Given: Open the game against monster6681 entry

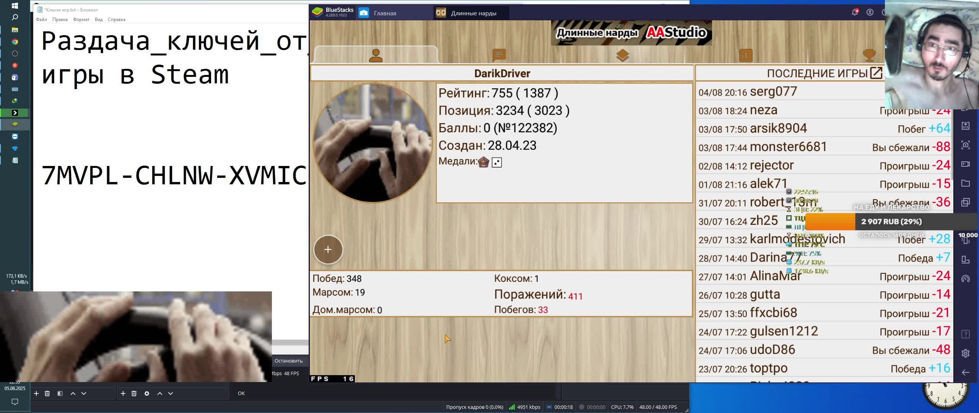Looking at the screenshot, I should (x=788, y=147).
